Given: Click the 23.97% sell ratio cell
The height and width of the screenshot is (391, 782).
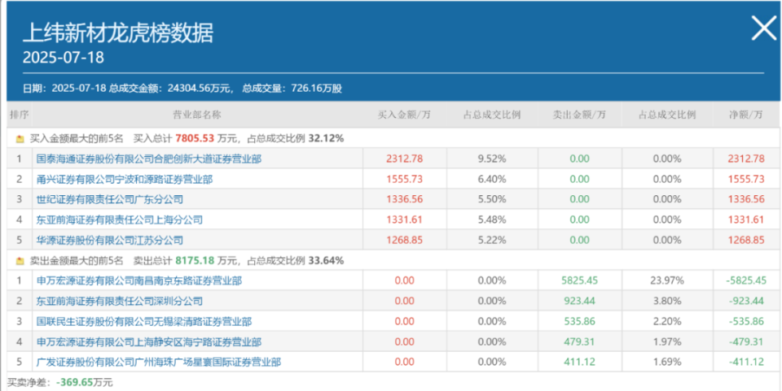Looking at the screenshot, I should click(x=667, y=281).
